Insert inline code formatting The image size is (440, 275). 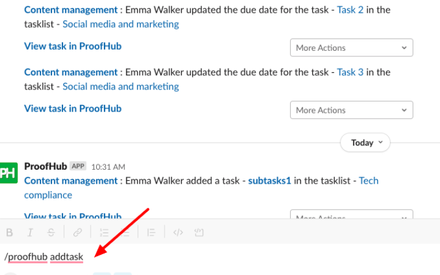(x=178, y=232)
